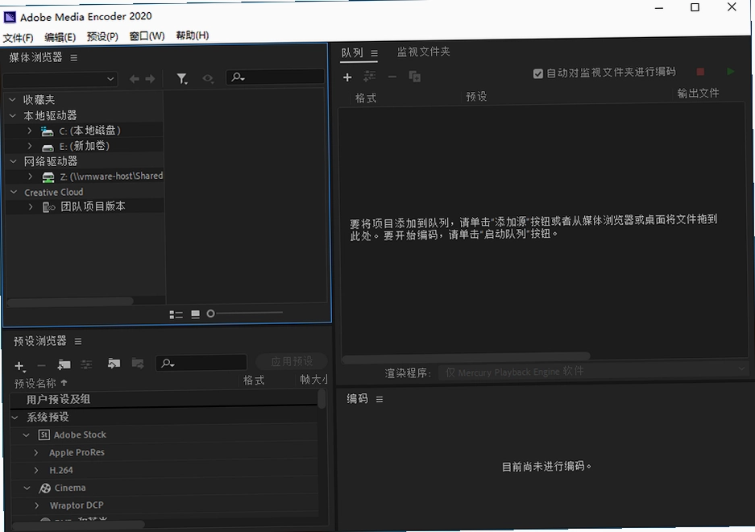Expand the 团队项目版本 item

click(x=31, y=206)
